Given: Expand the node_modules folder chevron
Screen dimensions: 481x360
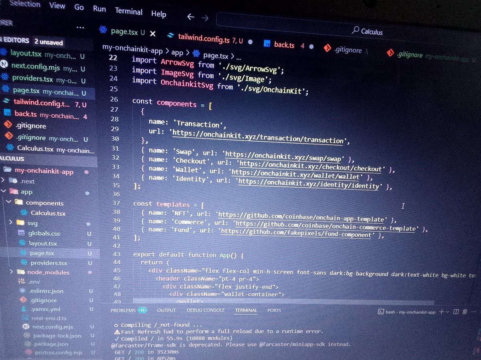Looking at the screenshot, I should click(12, 272).
